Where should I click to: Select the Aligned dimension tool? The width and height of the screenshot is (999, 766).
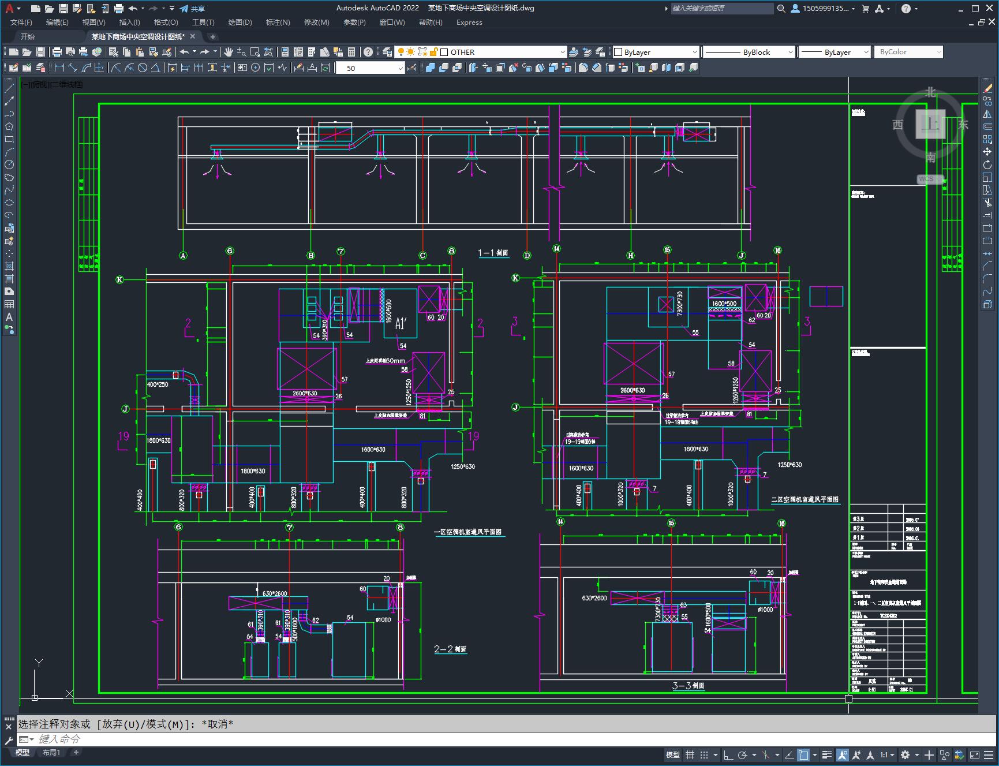(x=72, y=68)
